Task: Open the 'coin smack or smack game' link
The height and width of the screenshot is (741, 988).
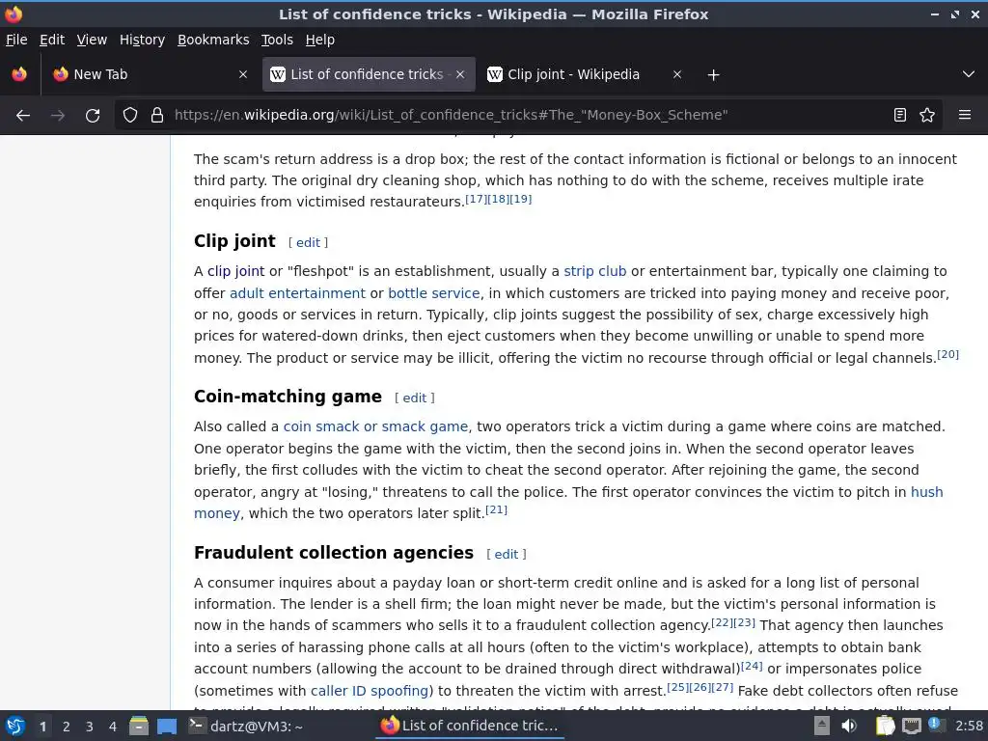Action: (375, 426)
